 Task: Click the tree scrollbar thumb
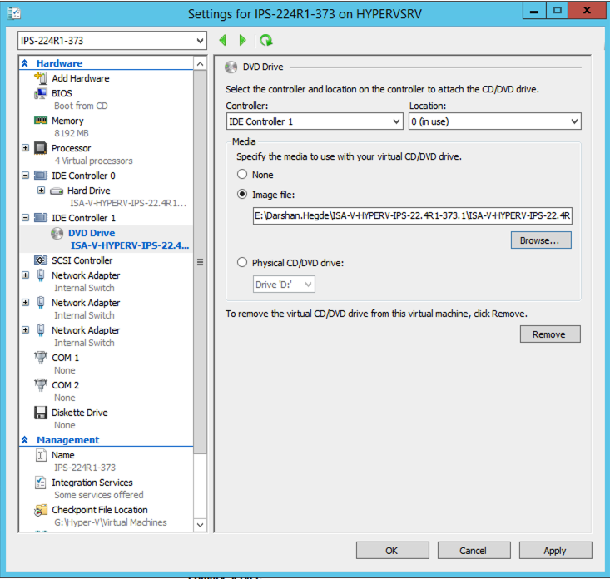coord(200,262)
